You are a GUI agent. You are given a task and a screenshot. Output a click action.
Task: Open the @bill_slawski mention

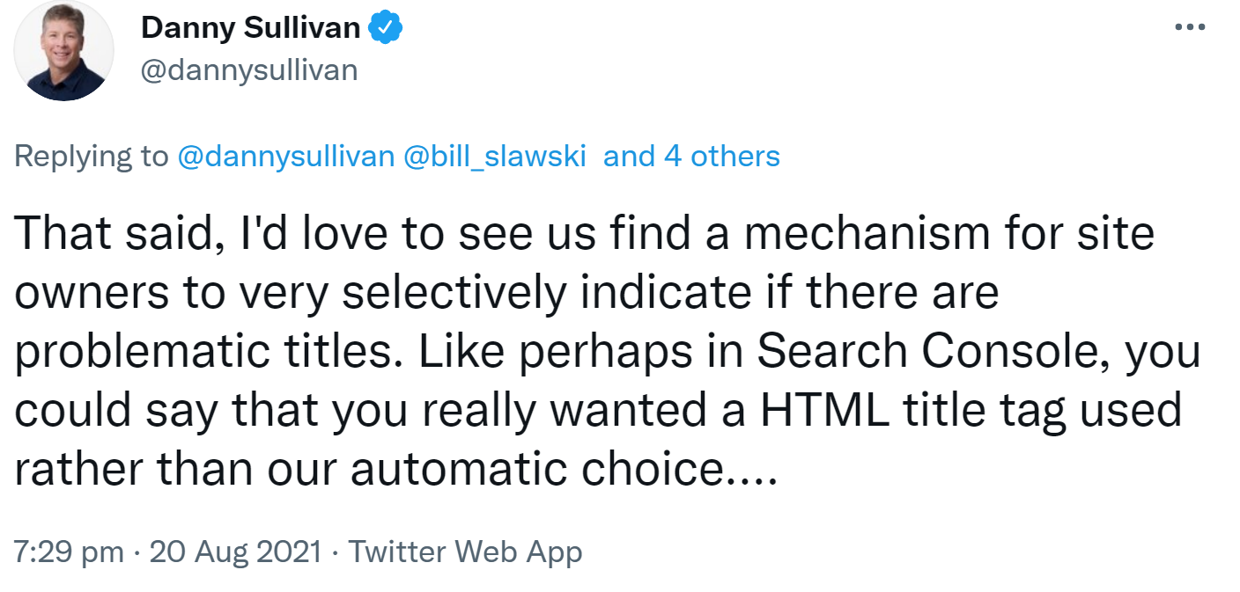493,157
